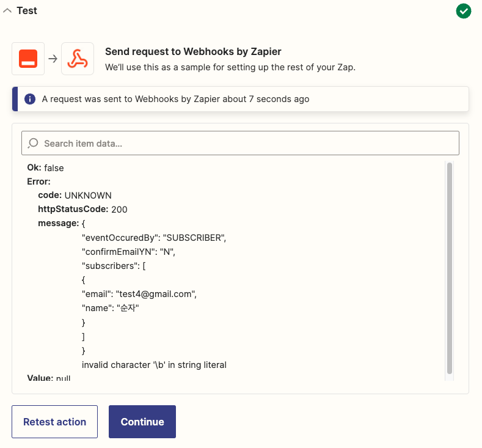Collapse the Test section chevron
This screenshot has height=448, width=482.
[7, 11]
